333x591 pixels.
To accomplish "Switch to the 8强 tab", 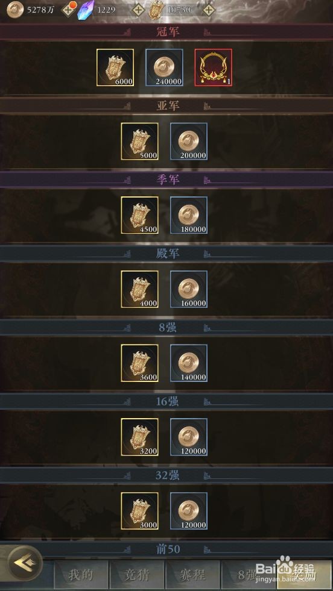I will 247,575.
